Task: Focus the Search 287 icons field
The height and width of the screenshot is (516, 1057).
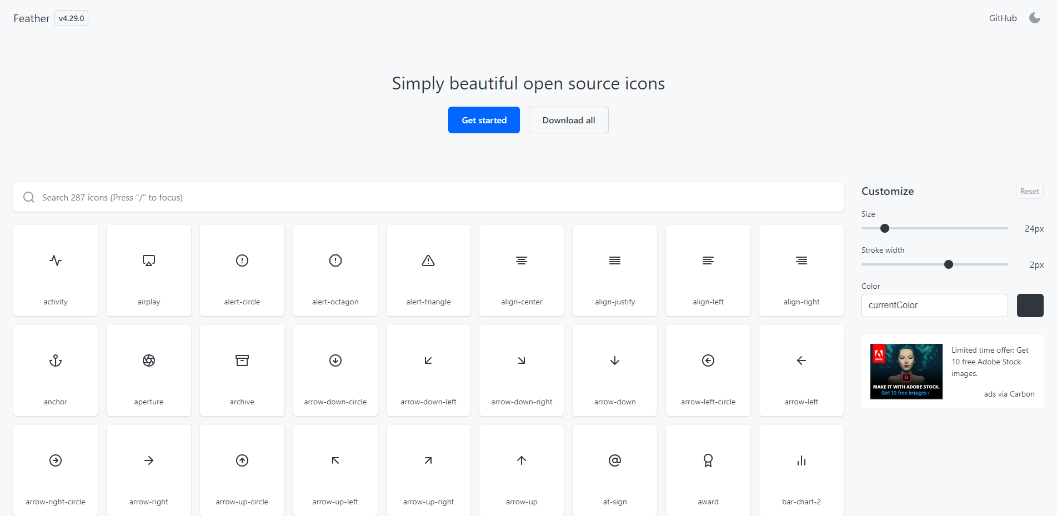Action: [428, 197]
